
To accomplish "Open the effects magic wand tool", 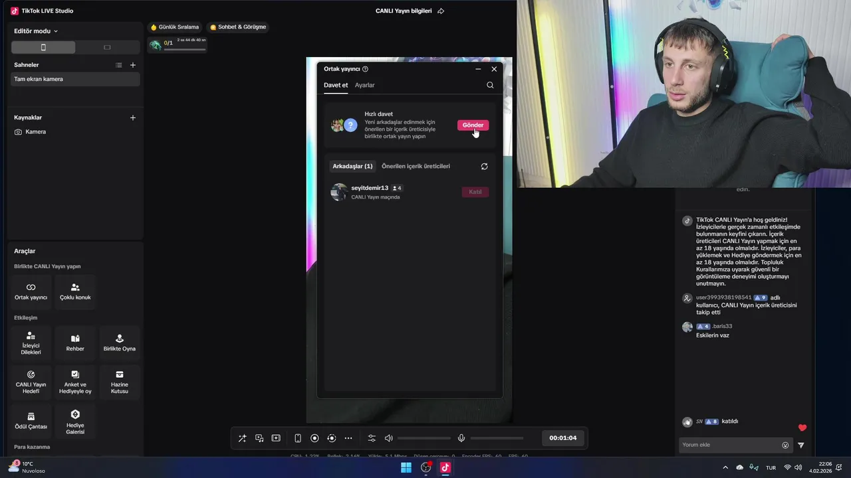I will coord(242,438).
